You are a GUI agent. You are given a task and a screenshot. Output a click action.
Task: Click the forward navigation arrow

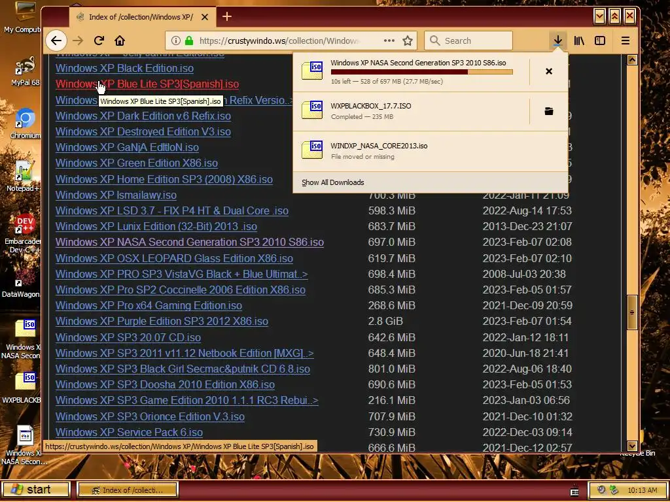[x=78, y=41]
